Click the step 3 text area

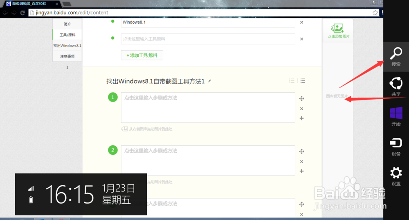[208, 208]
